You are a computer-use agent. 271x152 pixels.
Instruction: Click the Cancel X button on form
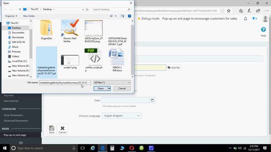(x=62, y=130)
